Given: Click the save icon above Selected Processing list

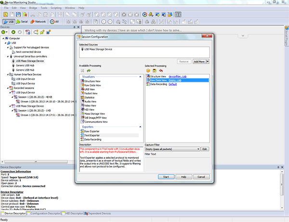Looking at the screenshot, I should (x=154, y=71).
